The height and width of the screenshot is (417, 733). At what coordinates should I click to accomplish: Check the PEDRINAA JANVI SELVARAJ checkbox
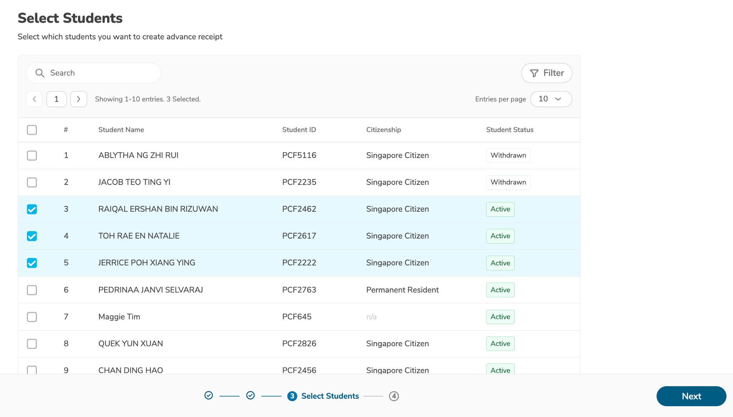[x=32, y=290]
